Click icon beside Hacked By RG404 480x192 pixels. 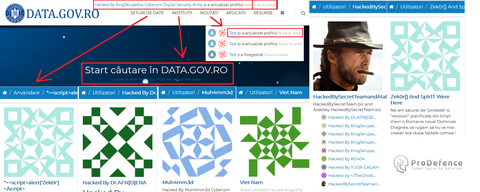pos(324,159)
